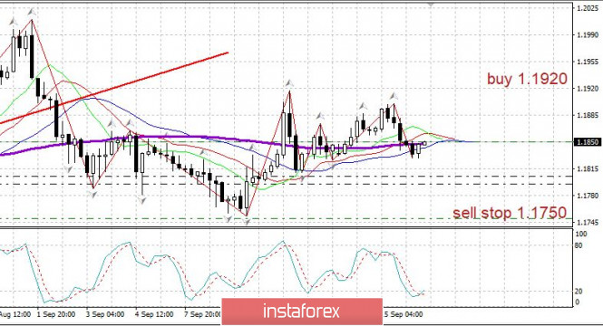Click the 1.1955 price axis label
This screenshot has width=603, height=326.
coord(588,62)
